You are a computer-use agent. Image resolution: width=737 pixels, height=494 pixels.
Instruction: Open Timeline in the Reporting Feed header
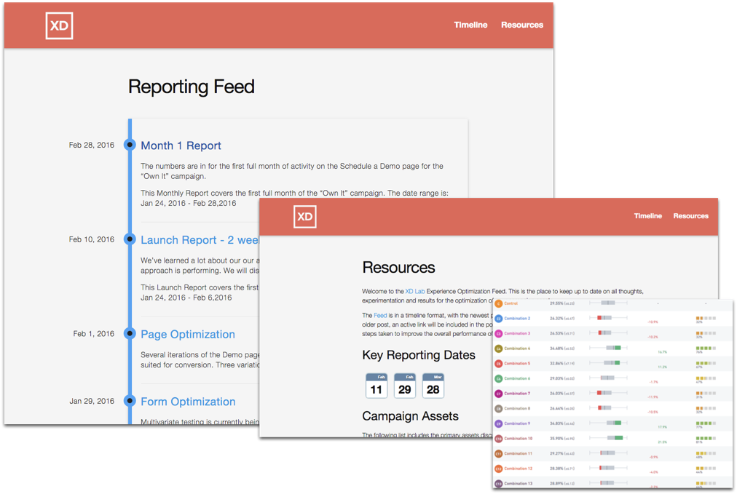coord(470,25)
